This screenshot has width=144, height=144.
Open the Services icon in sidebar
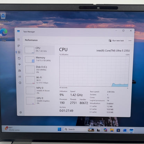click(20, 83)
